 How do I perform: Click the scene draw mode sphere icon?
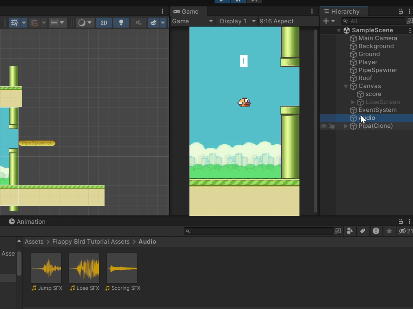[x=81, y=23]
